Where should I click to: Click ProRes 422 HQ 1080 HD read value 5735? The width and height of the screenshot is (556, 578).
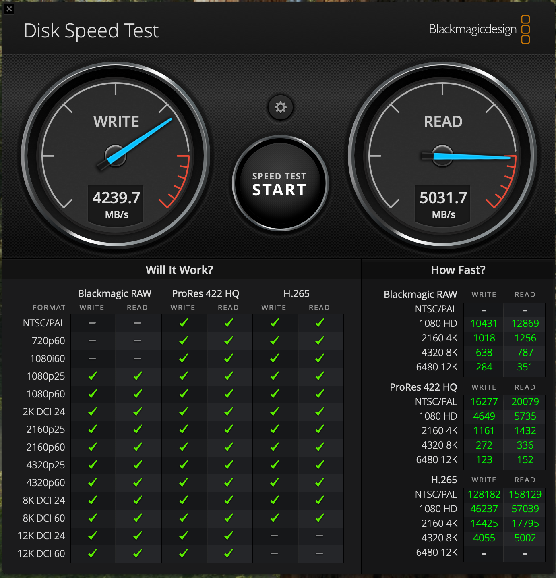pos(525,416)
